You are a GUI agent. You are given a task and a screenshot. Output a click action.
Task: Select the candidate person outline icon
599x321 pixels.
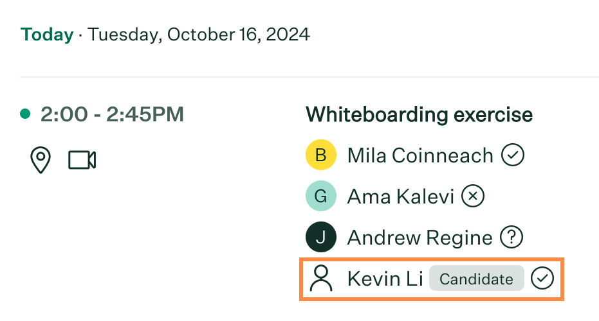321,278
